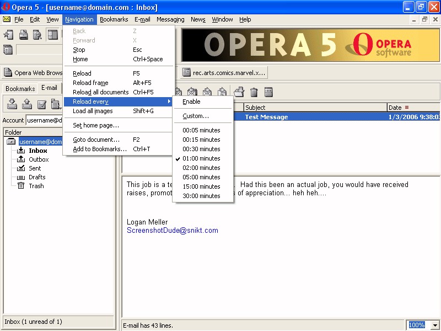441x331 pixels.
Task: Click the Get mail icon in the E-mail panel
Action: click(x=12, y=104)
